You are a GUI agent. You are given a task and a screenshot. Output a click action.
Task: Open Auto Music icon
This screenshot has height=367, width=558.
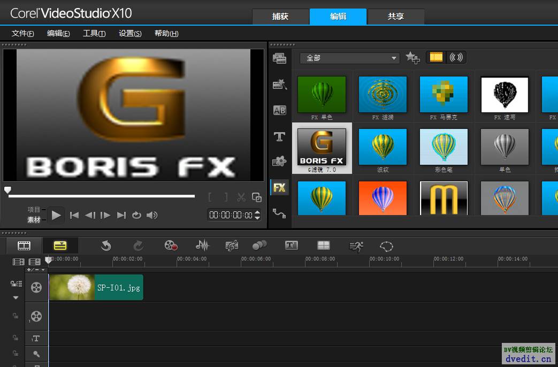(x=232, y=245)
